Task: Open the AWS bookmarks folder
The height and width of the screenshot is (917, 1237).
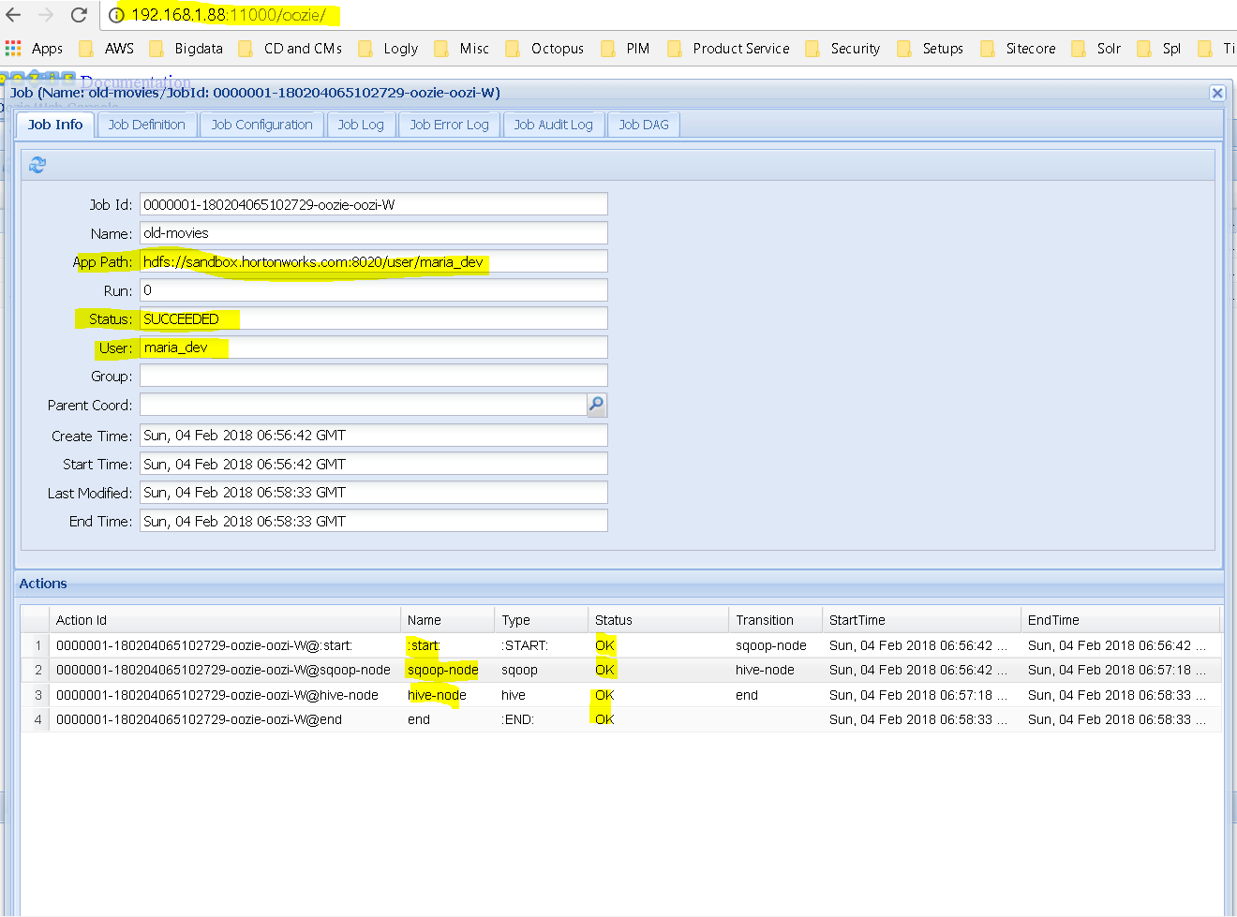Action: pos(107,49)
